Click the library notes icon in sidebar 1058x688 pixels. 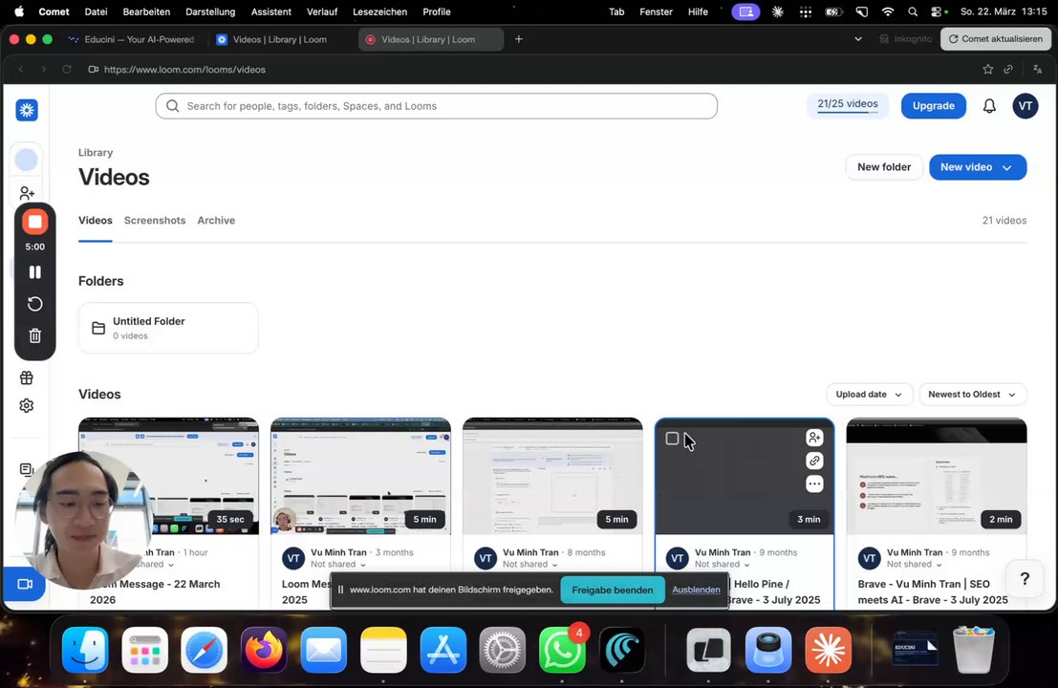point(27,469)
